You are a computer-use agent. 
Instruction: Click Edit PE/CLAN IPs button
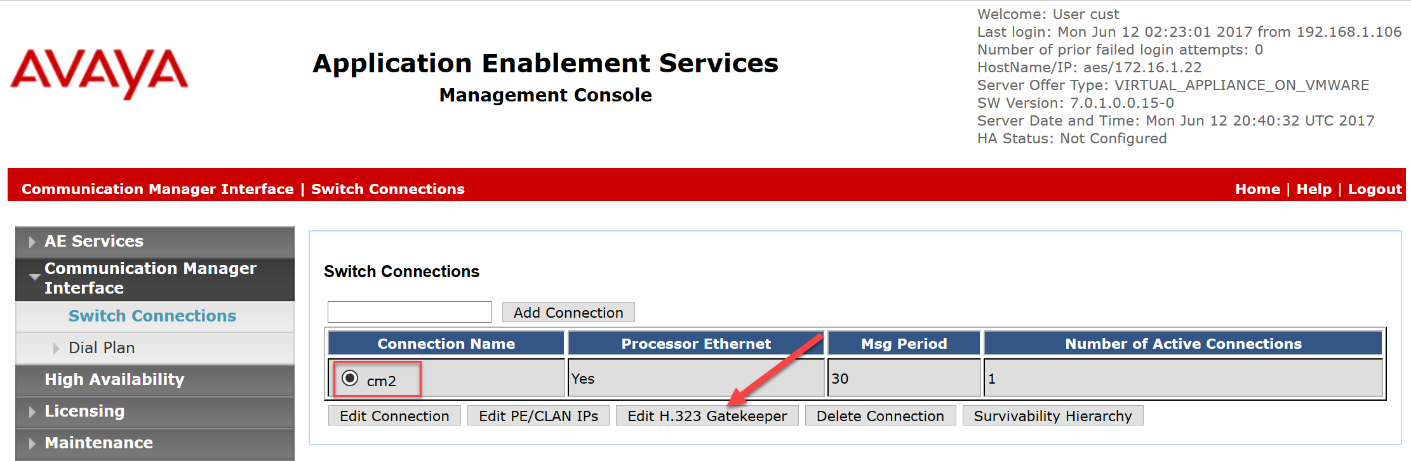(538, 415)
